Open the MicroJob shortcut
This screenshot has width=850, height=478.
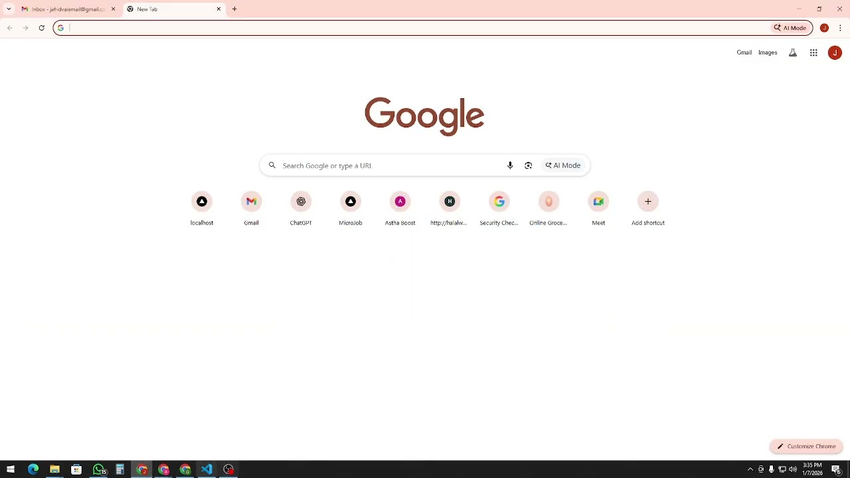(351, 208)
